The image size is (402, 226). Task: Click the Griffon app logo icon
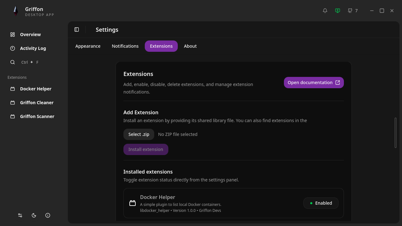(15, 11)
